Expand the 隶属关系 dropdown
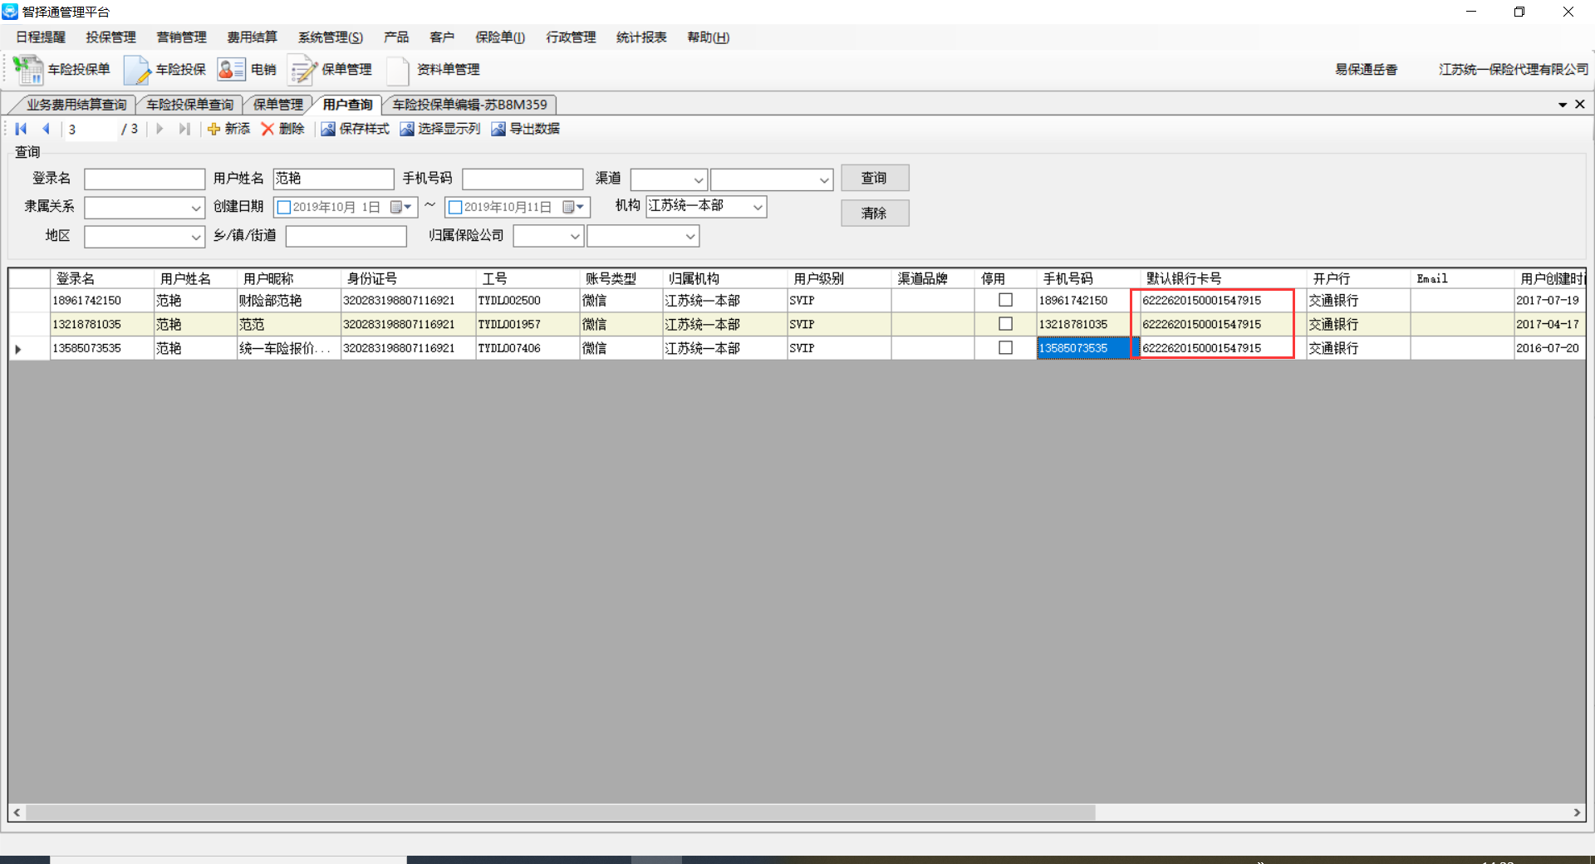Image resolution: width=1595 pixels, height=864 pixels. click(x=196, y=208)
